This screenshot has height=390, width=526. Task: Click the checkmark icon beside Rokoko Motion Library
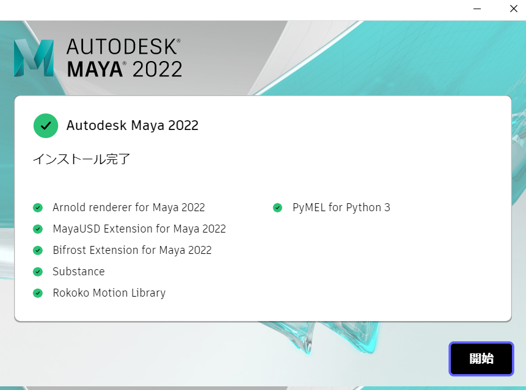tap(37, 292)
